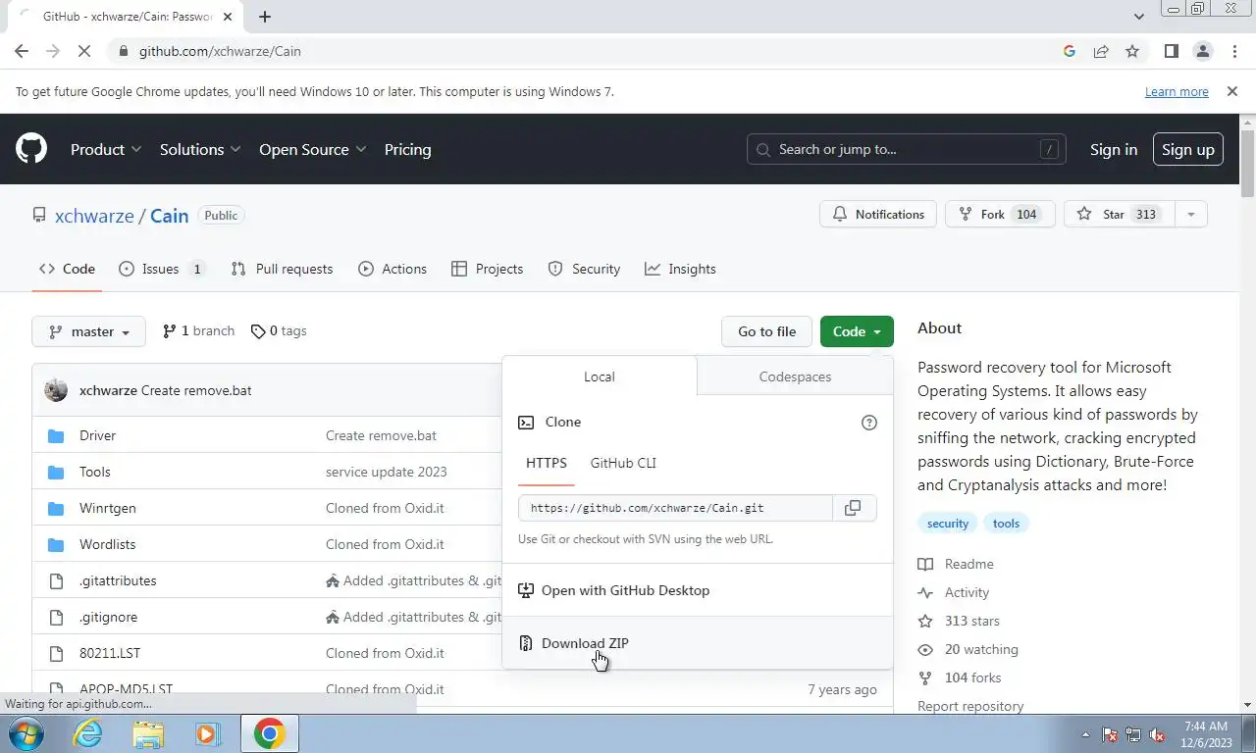1256x753 pixels.
Task: Focus the Search or jump to field
Action: click(907, 149)
